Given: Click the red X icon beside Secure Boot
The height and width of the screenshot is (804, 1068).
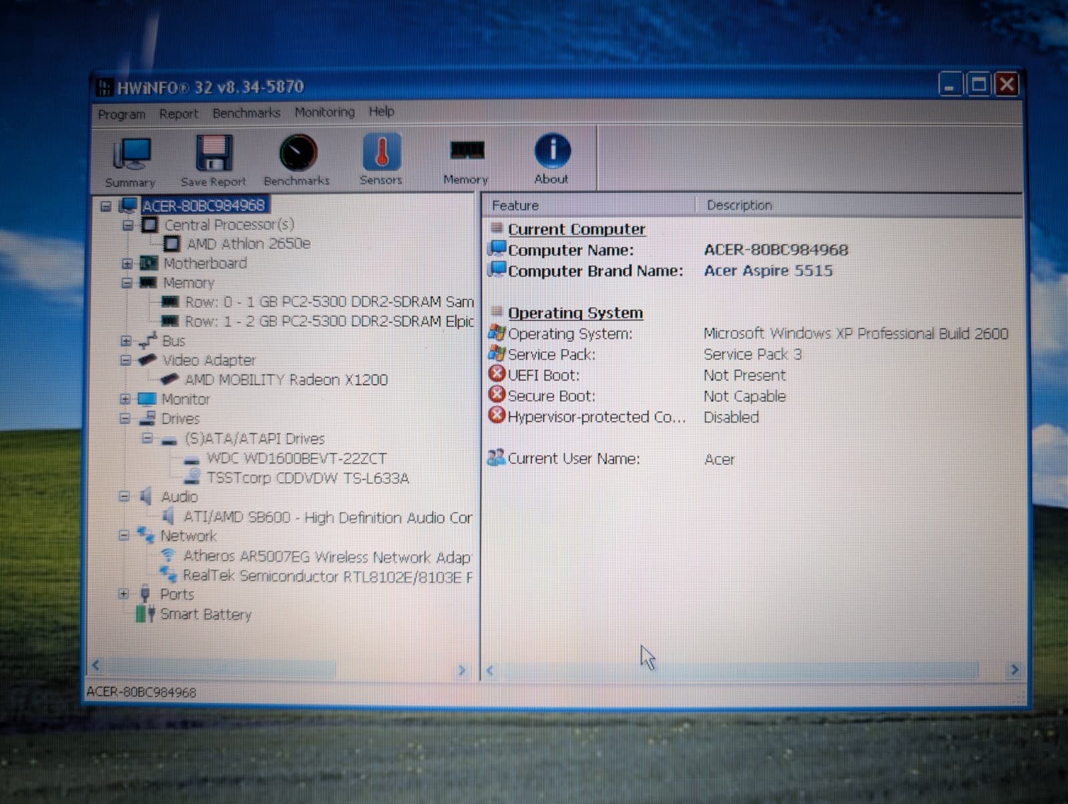Looking at the screenshot, I should (x=497, y=395).
